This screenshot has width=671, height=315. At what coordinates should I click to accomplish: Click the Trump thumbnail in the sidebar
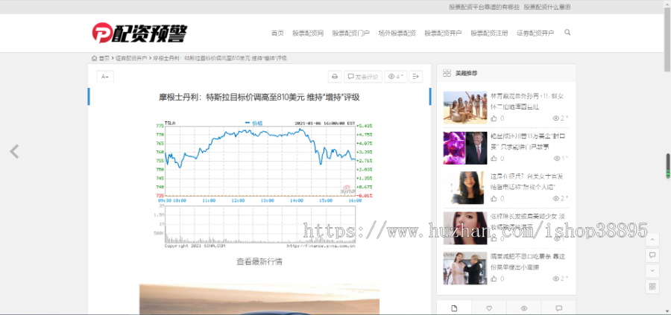[x=464, y=148]
